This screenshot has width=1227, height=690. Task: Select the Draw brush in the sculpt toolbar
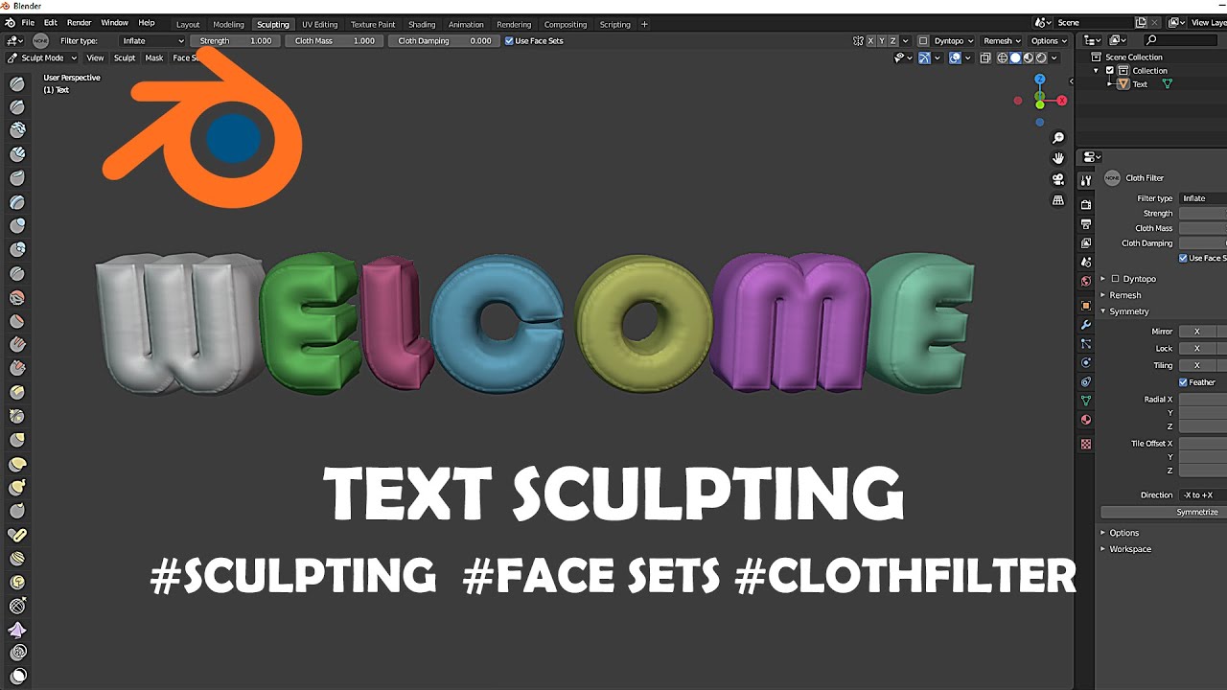[17, 84]
